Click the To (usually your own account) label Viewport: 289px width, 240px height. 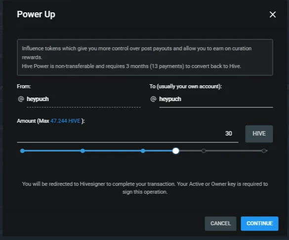186,86
